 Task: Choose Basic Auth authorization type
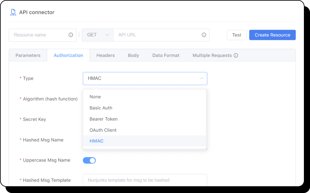(145, 108)
